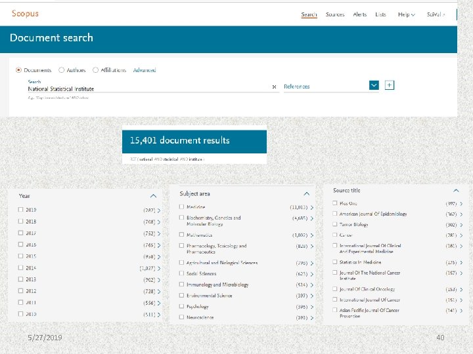
Task: Select the Affiliations radio button
Action: (x=96, y=70)
